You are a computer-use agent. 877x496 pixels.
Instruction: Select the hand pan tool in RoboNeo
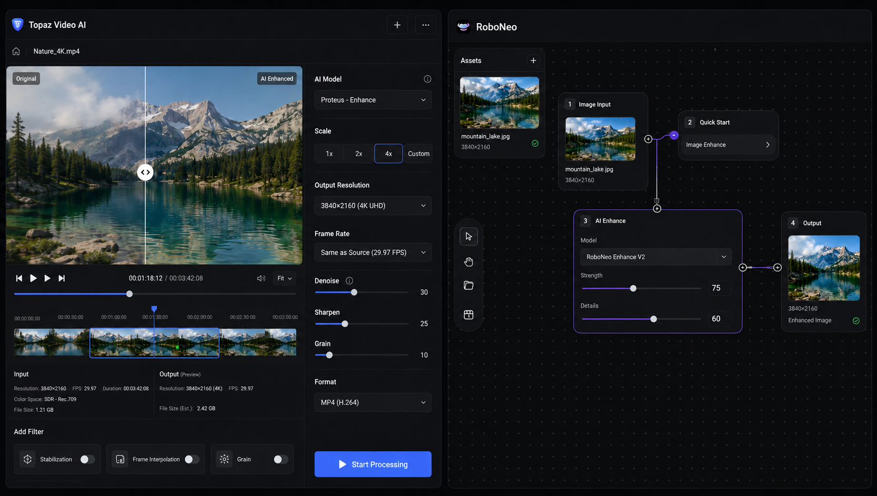[x=469, y=261]
